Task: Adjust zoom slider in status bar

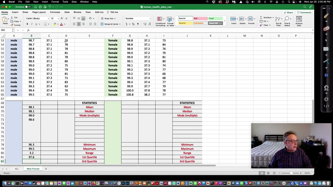Action: tap(291, 173)
